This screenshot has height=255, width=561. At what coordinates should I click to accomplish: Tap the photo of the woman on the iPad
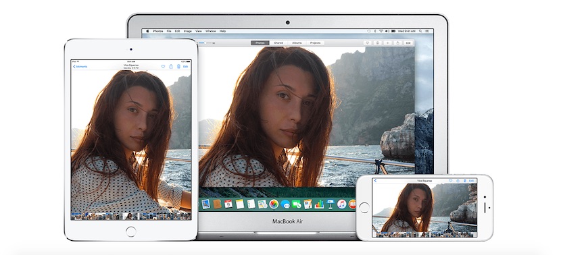point(131,142)
